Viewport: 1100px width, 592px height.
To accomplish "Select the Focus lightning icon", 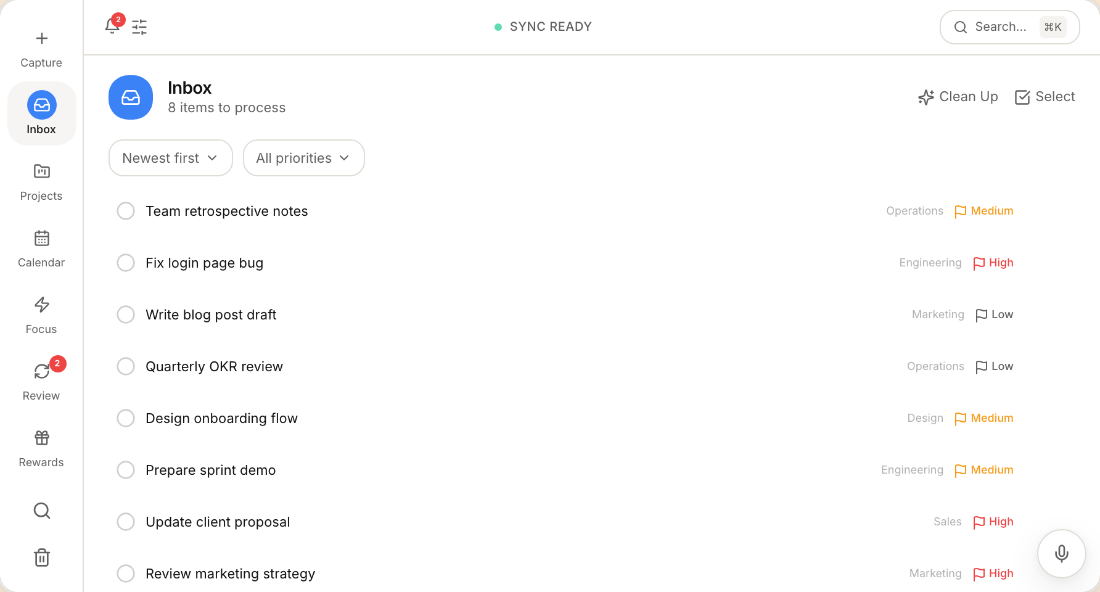I will pos(41,305).
